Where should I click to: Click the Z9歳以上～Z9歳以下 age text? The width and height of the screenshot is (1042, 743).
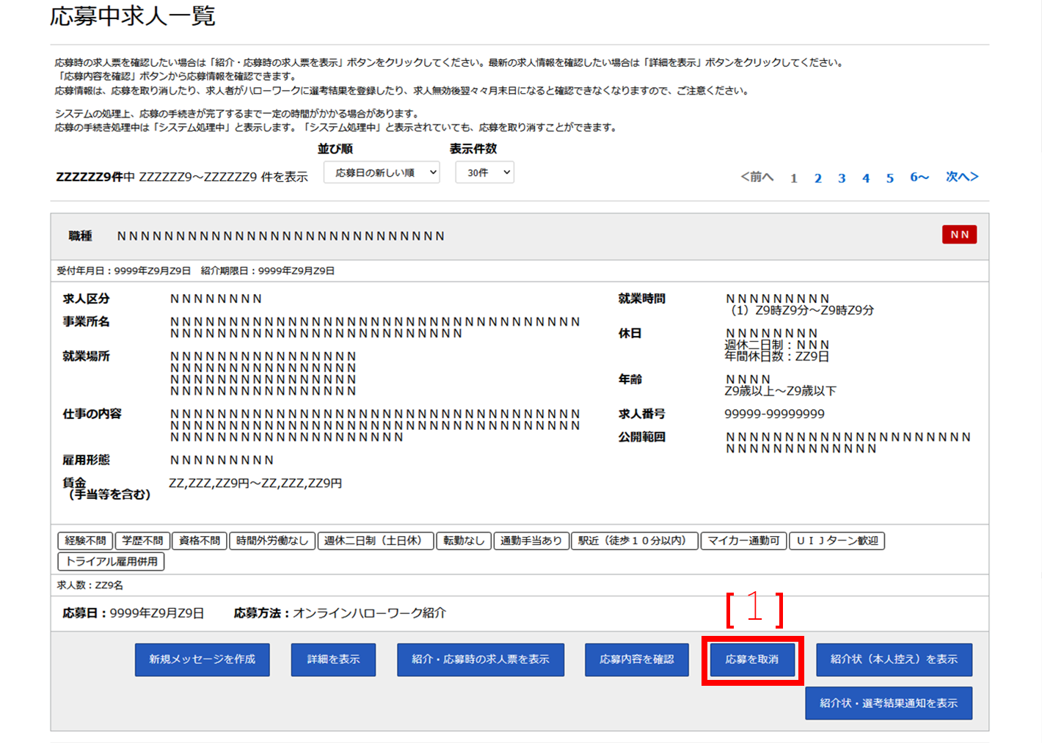[780, 391]
